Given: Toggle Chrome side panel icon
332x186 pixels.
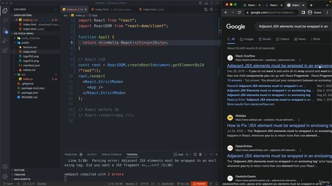Looking at the screenshot, I should pyautogui.click(x=303, y=12).
